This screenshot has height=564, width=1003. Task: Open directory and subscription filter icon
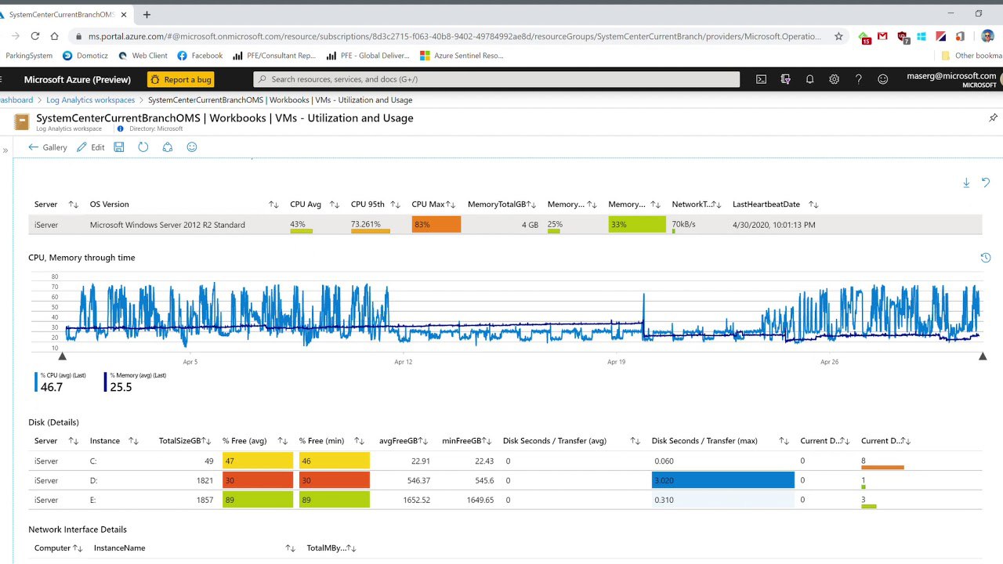[786, 79]
